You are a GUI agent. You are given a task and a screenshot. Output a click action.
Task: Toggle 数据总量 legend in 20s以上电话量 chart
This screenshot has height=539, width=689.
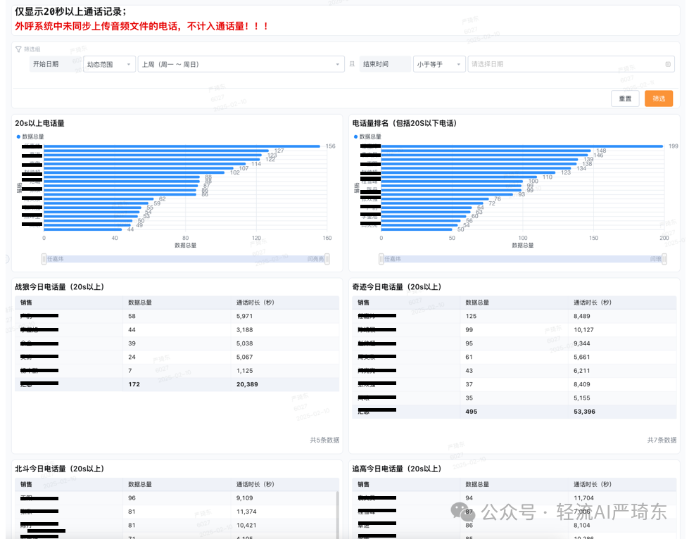click(x=30, y=137)
